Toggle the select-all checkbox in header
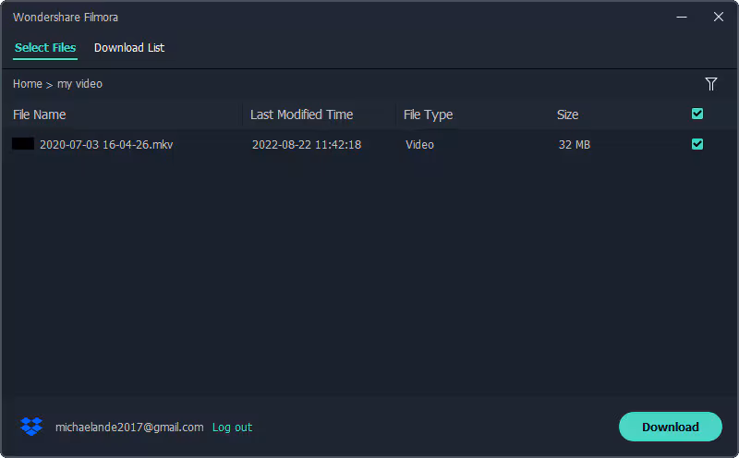 click(697, 114)
